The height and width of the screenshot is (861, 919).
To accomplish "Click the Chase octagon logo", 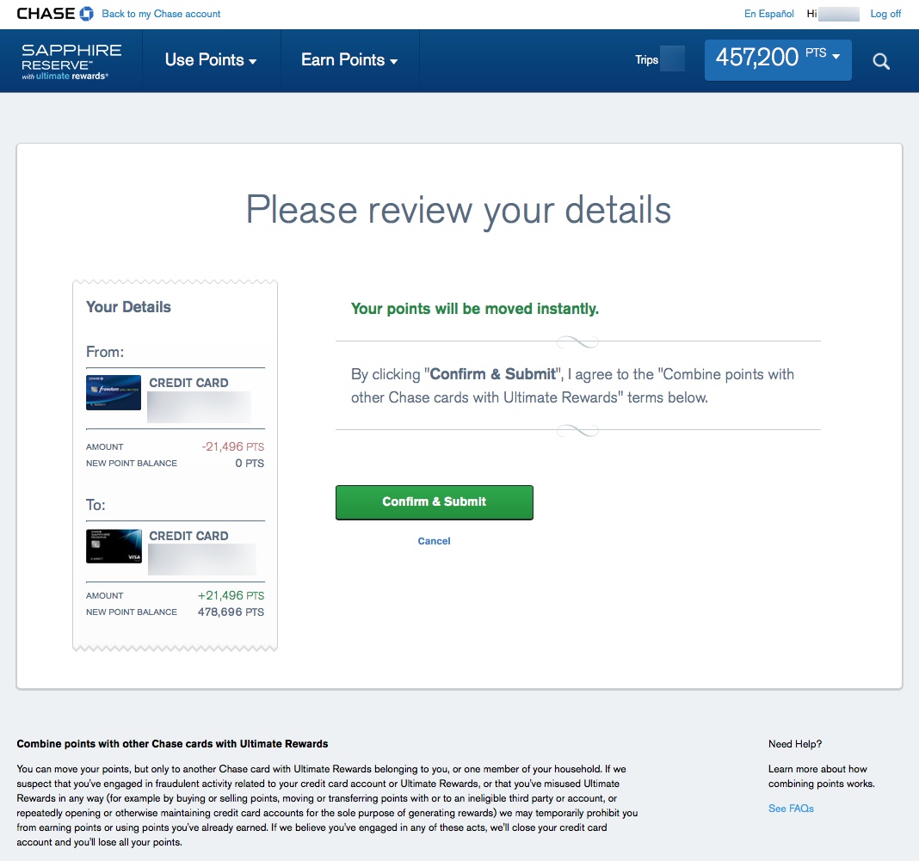I will pos(86,14).
